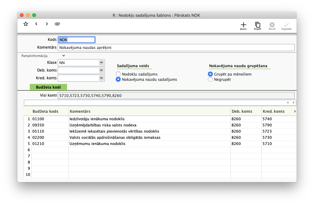This screenshot has width=314, height=205.
Task: Click Uzņēmējdarbības riska valsts nodeva cell
Action: [x=150, y=125]
